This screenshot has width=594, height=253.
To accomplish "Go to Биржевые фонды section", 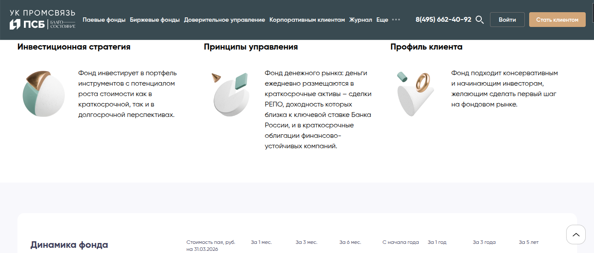I will pyautogui.click(x=154, y=20).
